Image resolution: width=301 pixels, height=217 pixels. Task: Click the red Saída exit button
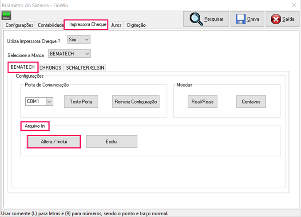pos(282,20)
